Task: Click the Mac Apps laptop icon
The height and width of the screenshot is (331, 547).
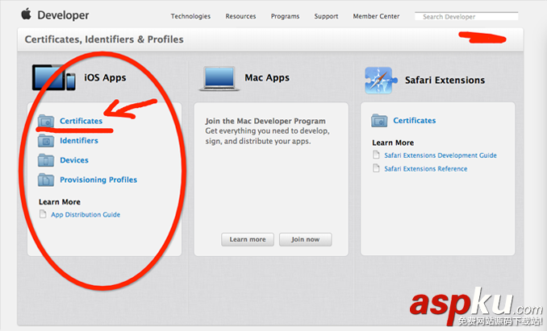Action: click(x=219, y=79)
